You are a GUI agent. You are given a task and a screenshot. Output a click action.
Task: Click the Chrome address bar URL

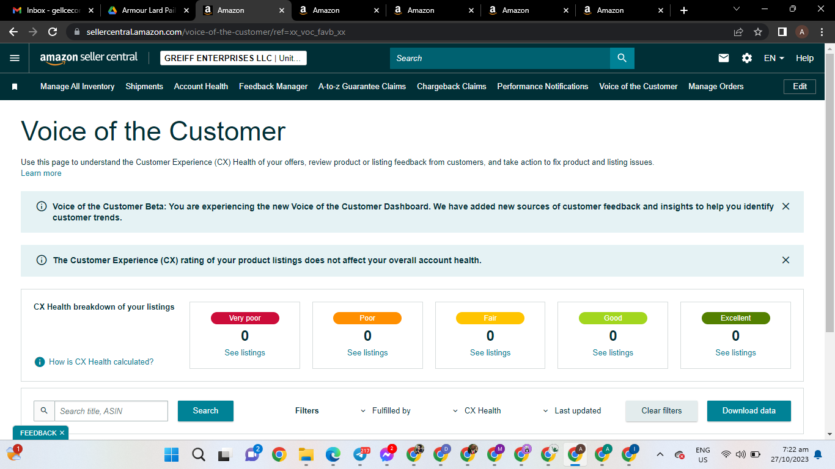[216, 32]
